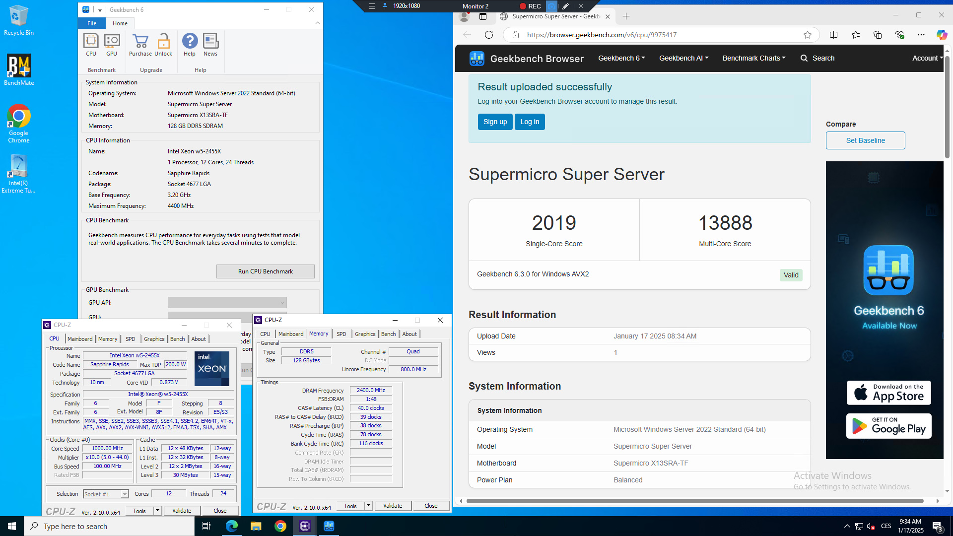Open the File tab in Geekbench
The image size is (953, 536).
pos(92,23)
